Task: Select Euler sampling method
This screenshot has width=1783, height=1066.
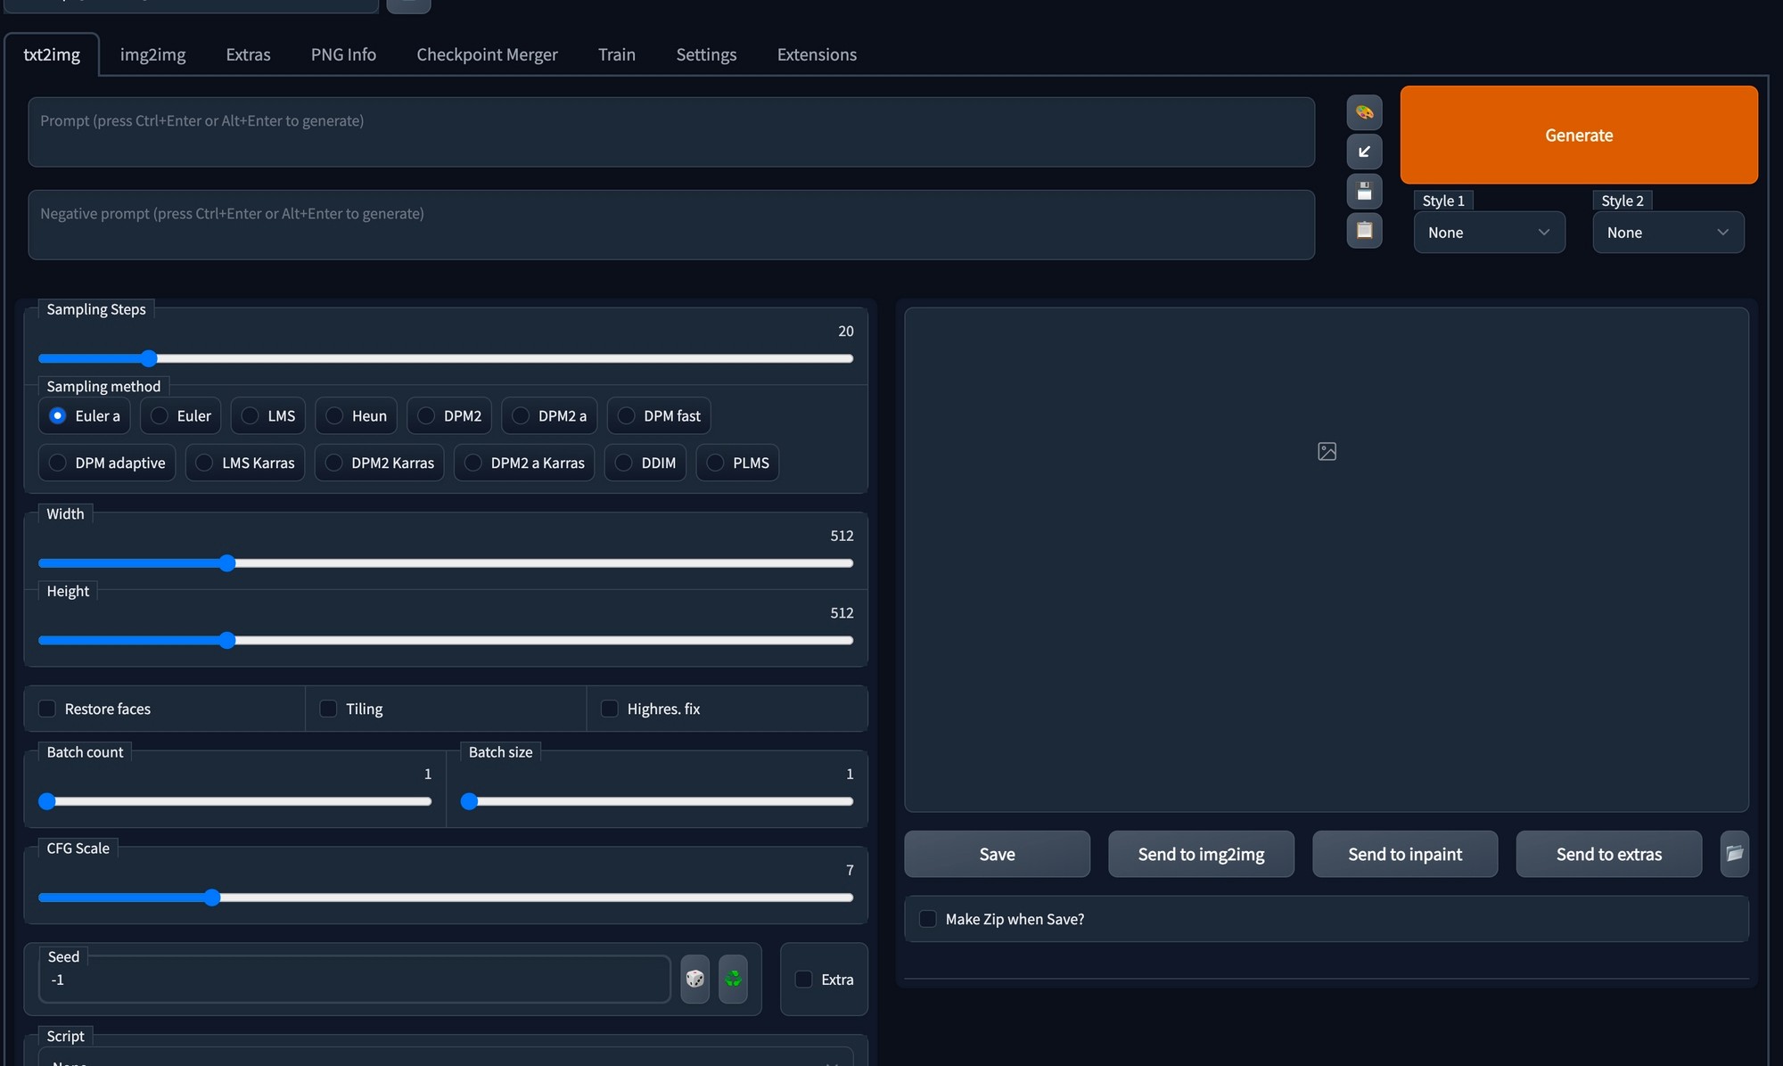Action: click(180, 415)
